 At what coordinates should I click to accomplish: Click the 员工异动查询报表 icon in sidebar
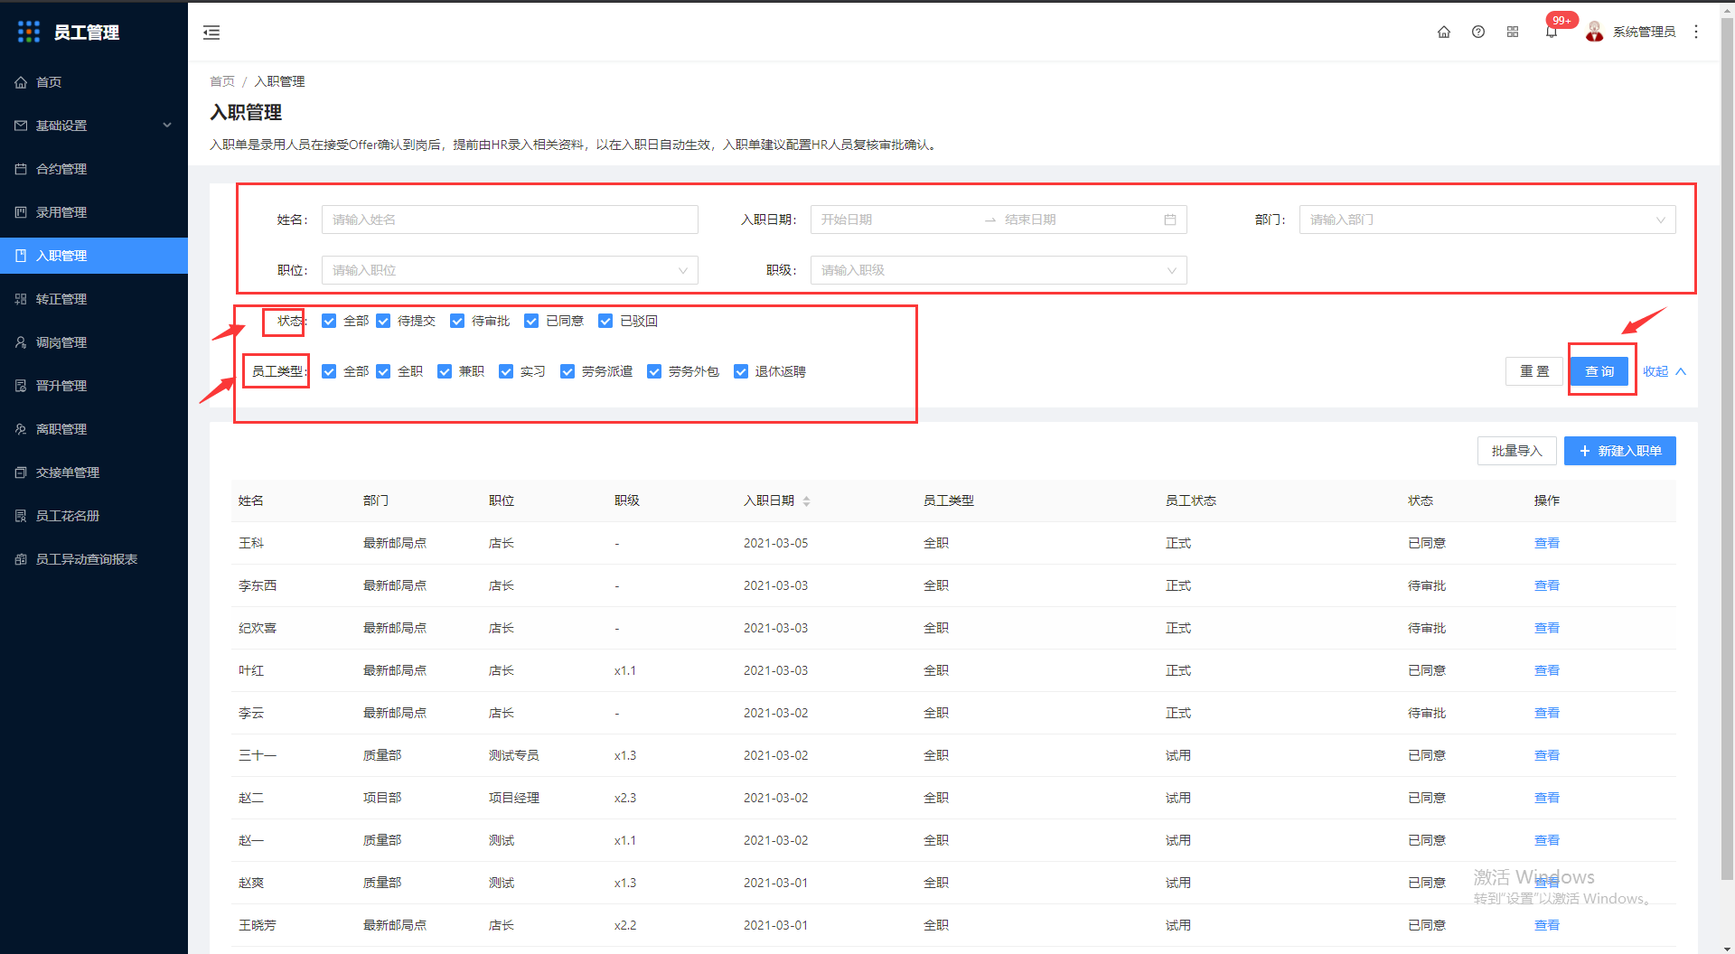tap(21, 559)
